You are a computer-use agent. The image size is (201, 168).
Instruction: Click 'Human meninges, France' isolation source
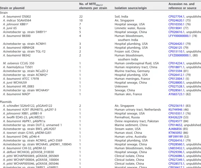click(x=132, y=79)
